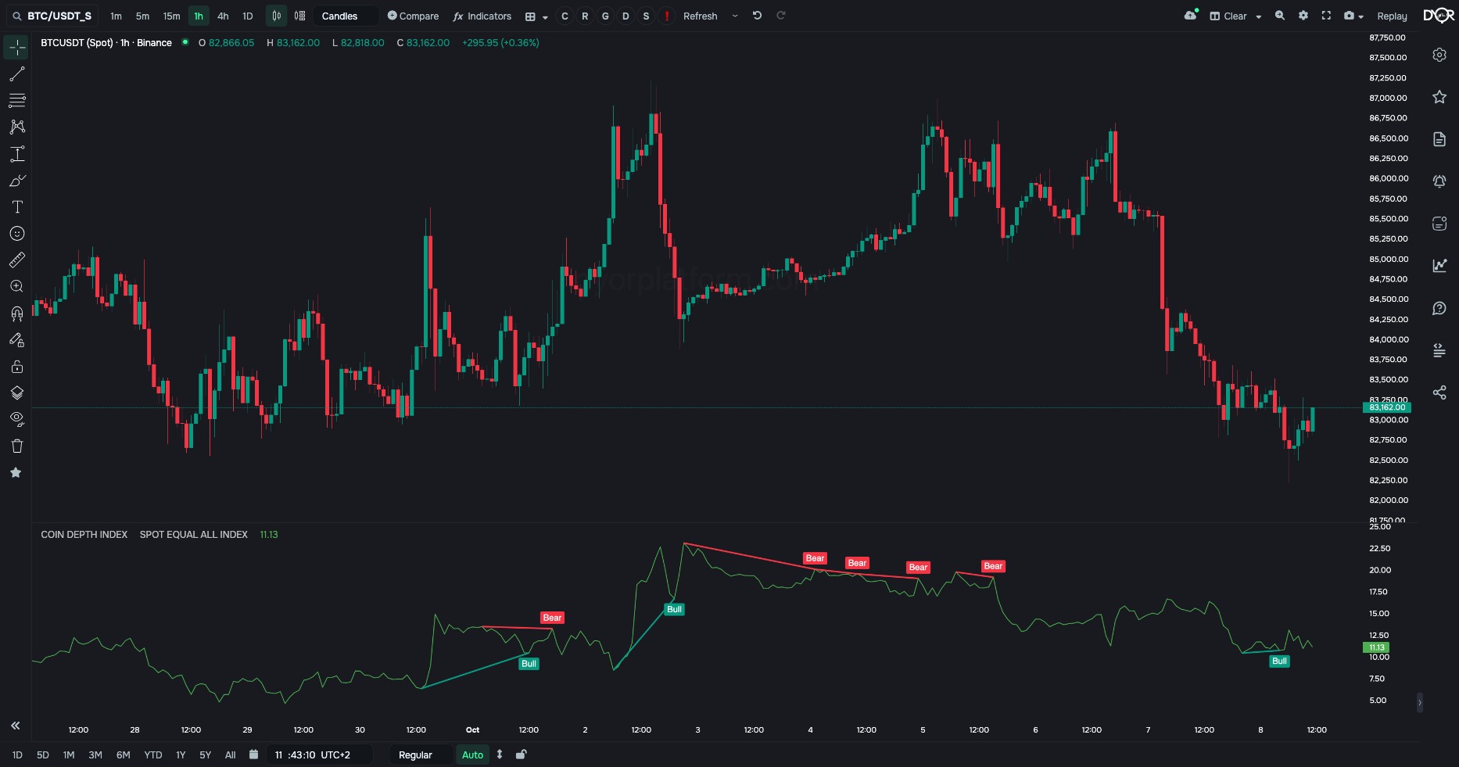This screenshot has width=1459, height=767.
Task: Open favorites star in left toolbar
Action: (16, 473)
